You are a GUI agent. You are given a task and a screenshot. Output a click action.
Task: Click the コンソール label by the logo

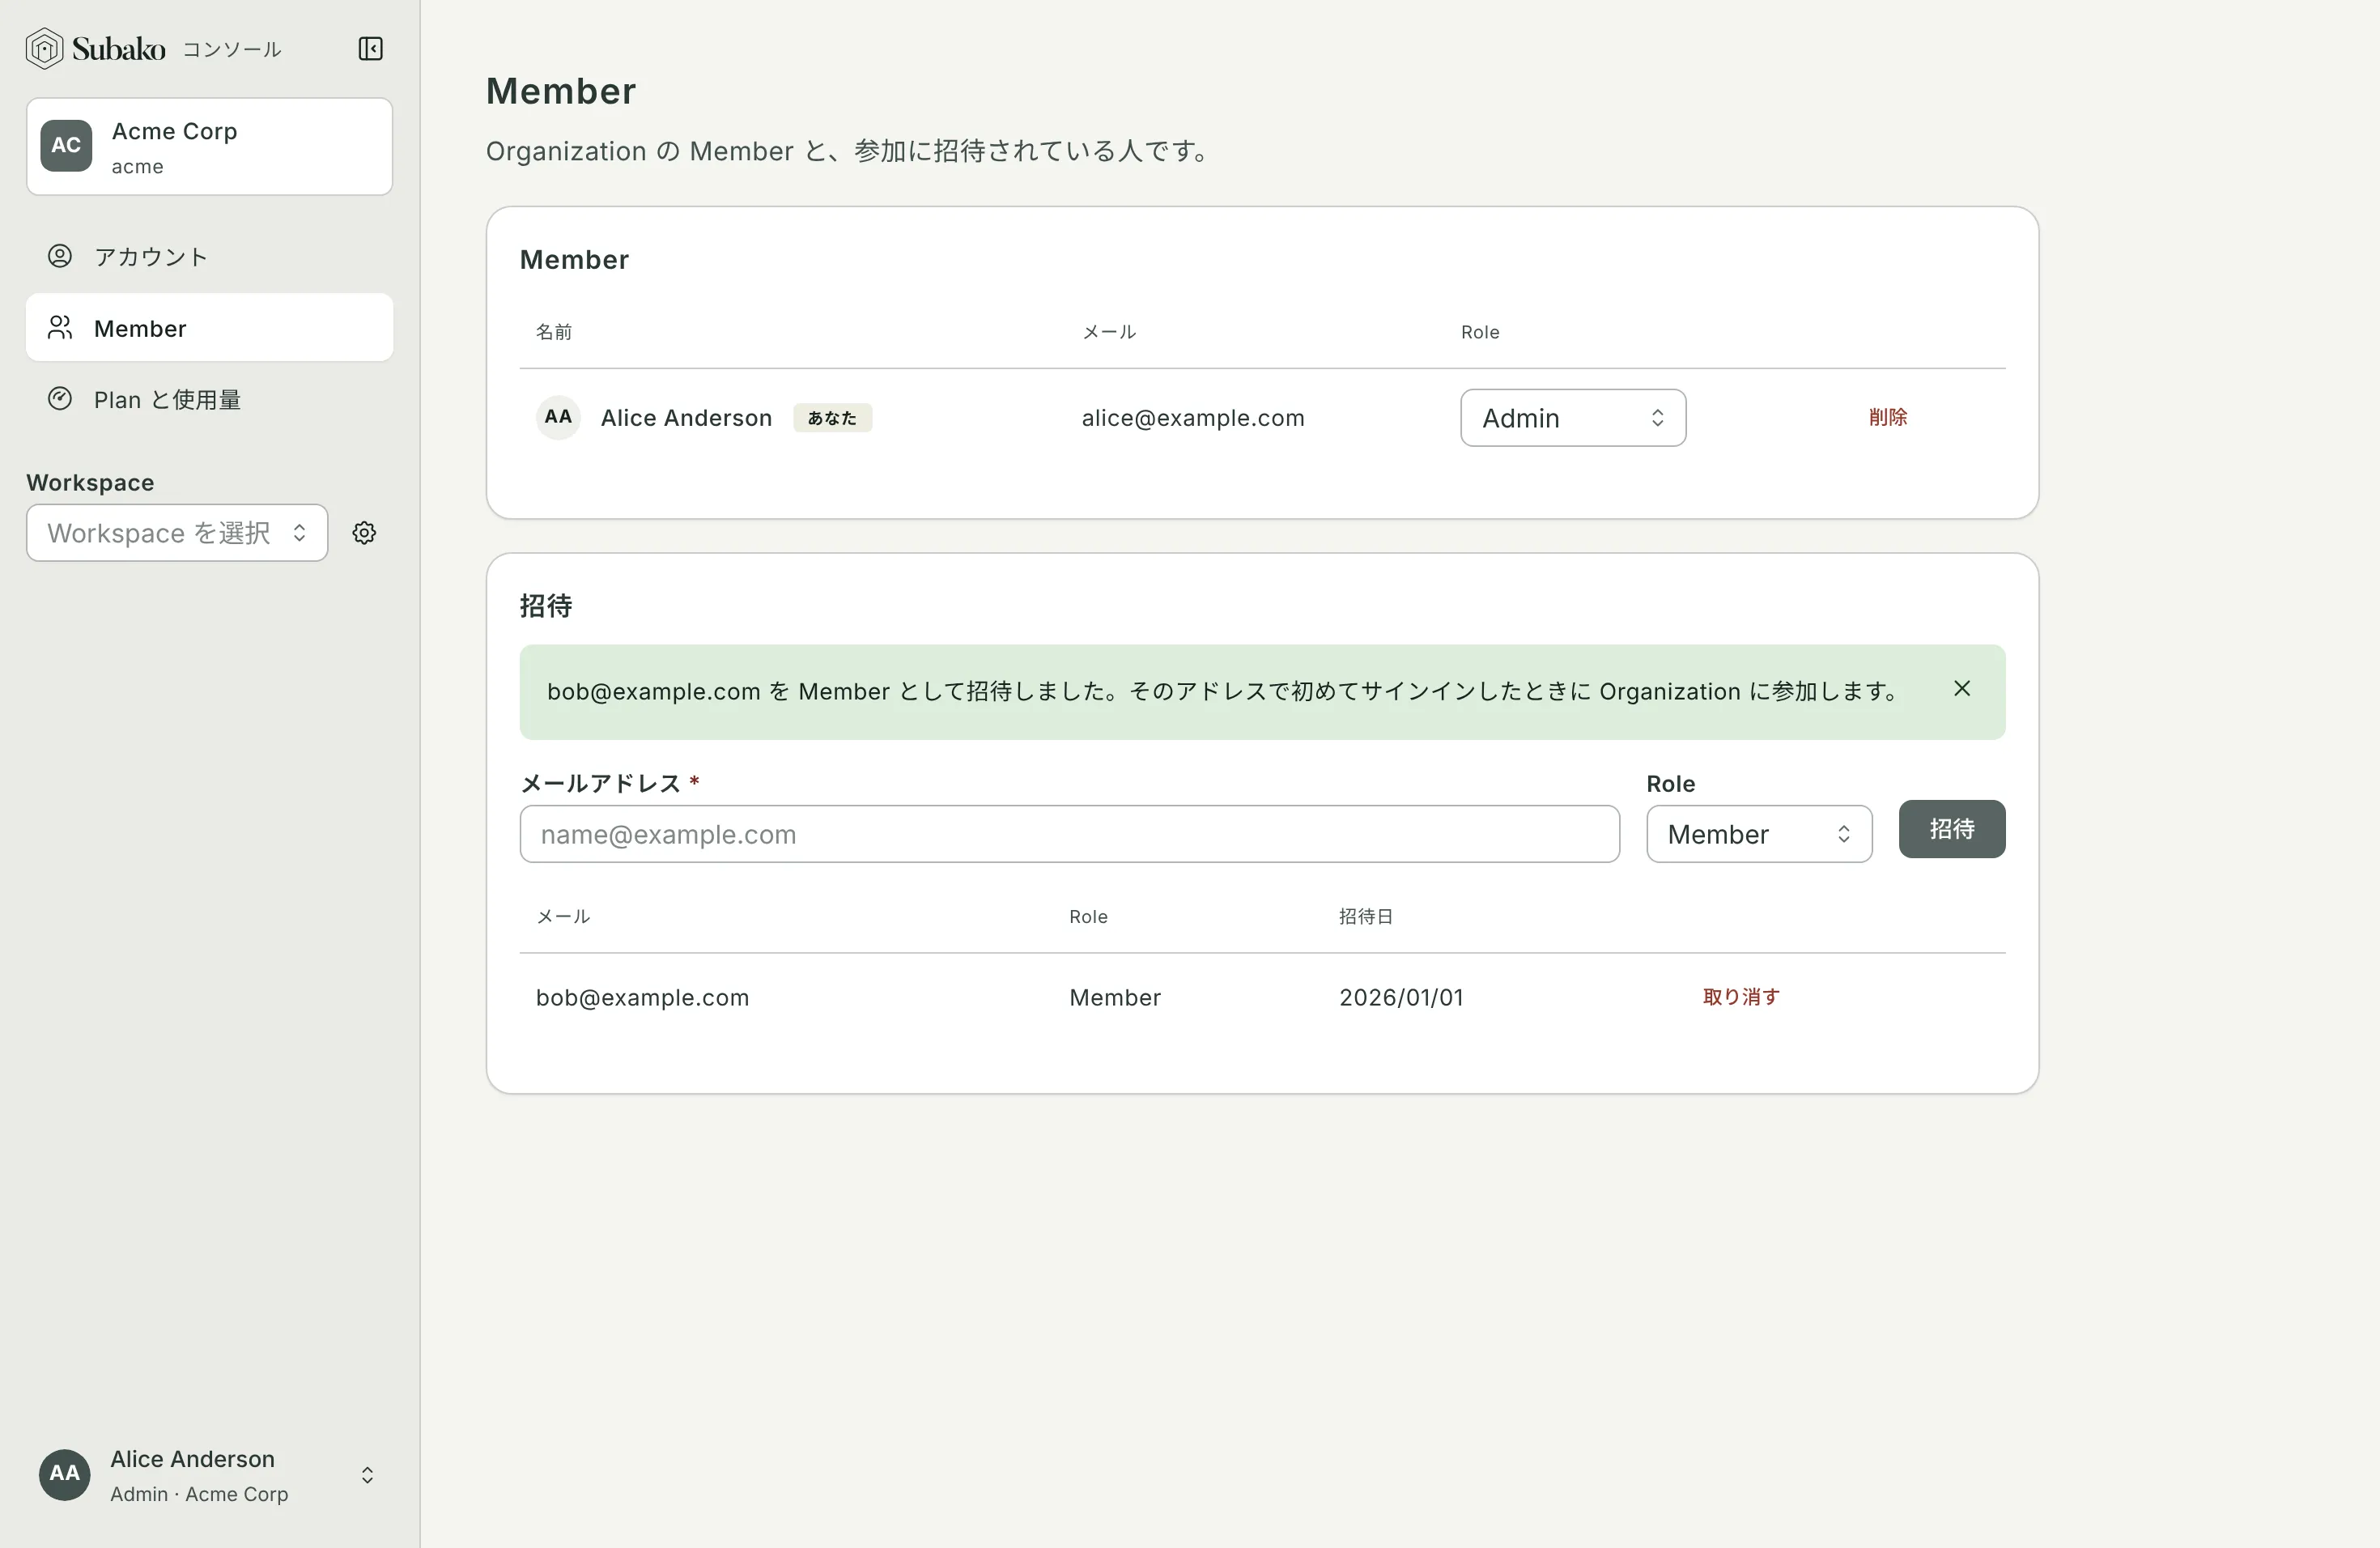(x=231, y=49)
